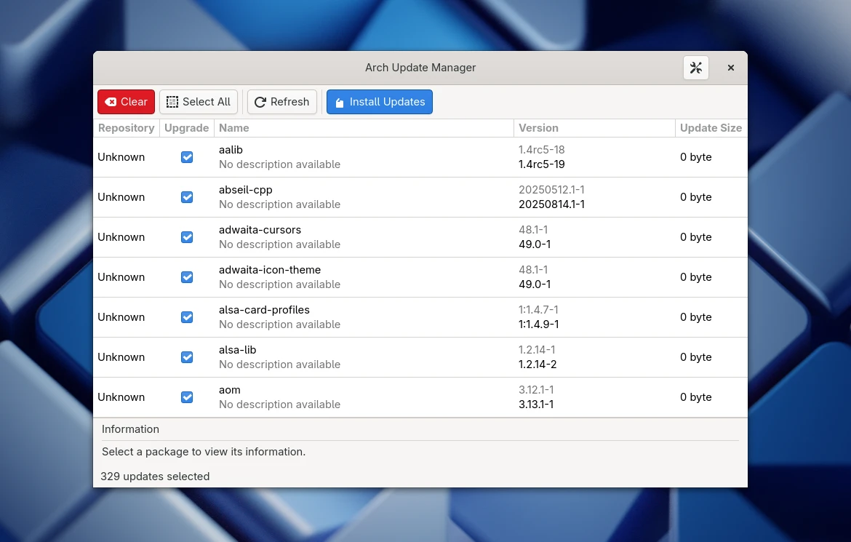This screenshot has height=542, width=851.
Task: Start installing updates
Action: [x=379, y=102]
